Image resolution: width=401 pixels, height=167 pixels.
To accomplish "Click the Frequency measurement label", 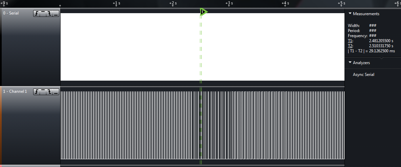I will (x=358, y=36).
